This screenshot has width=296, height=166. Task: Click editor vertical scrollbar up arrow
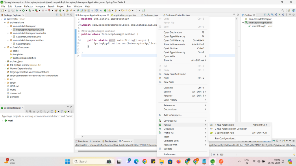point(236,19)
